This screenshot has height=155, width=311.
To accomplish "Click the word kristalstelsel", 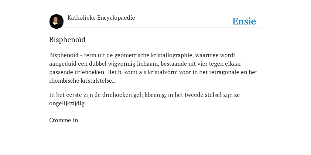I will (98, 81).
